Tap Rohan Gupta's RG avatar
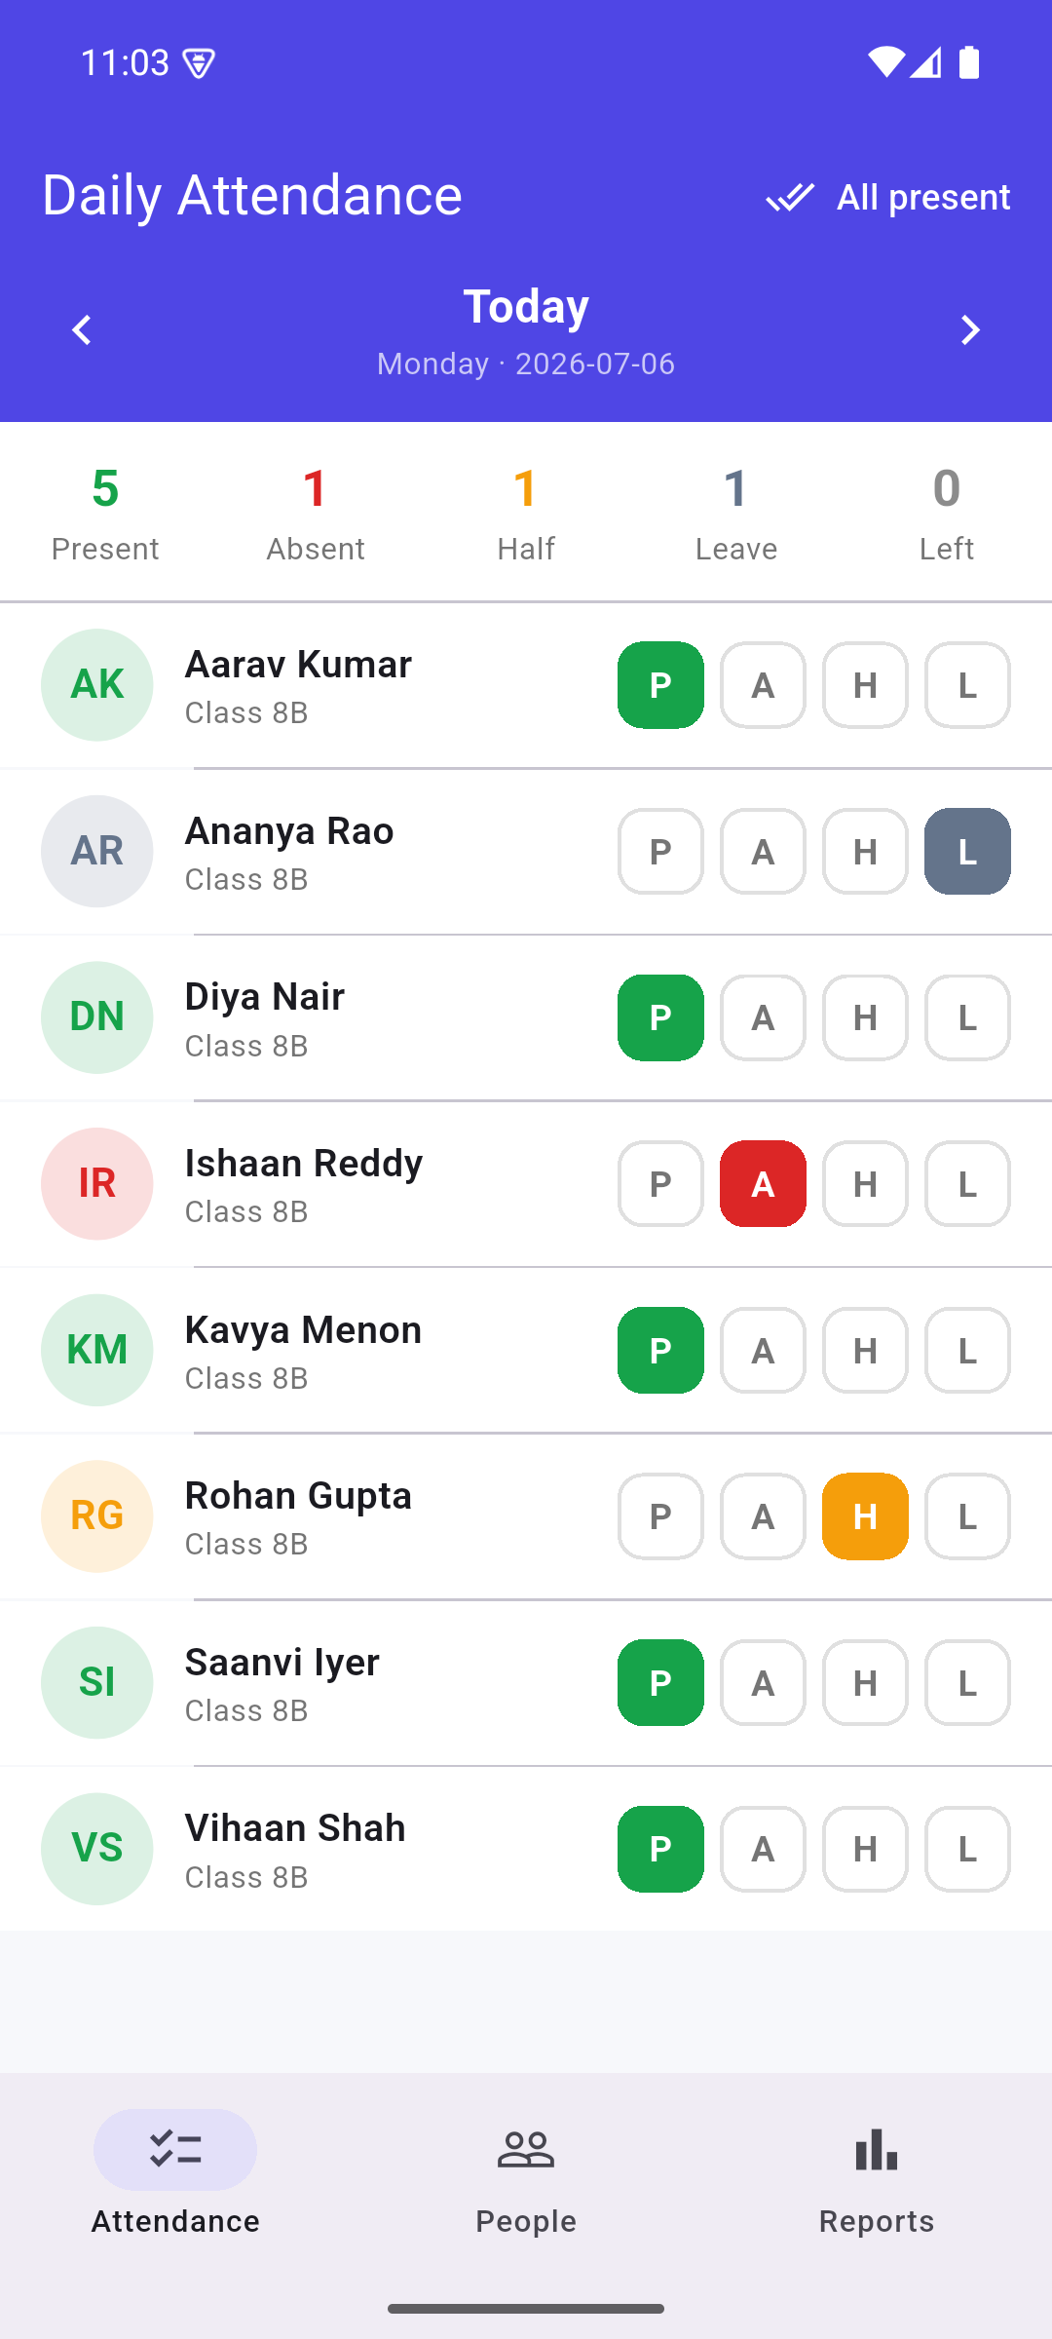 point(96,1516)
